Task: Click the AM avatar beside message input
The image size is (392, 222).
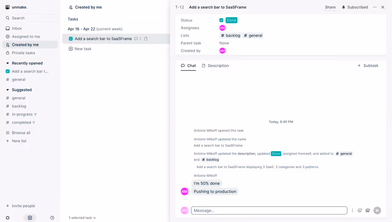Action: [x=185, y=211]
